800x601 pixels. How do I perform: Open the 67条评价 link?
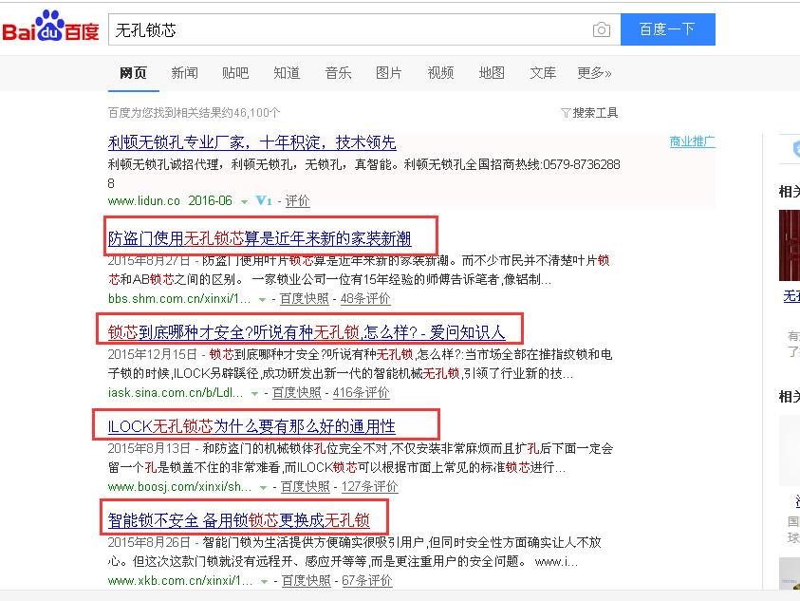coord(367,580)
